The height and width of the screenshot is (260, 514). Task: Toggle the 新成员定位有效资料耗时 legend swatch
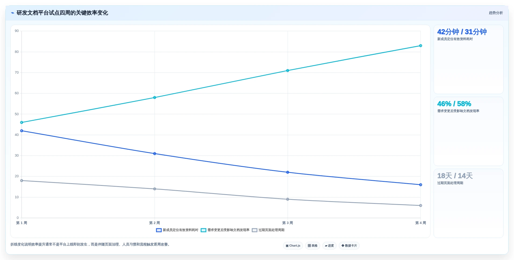[x=159, y=230]
